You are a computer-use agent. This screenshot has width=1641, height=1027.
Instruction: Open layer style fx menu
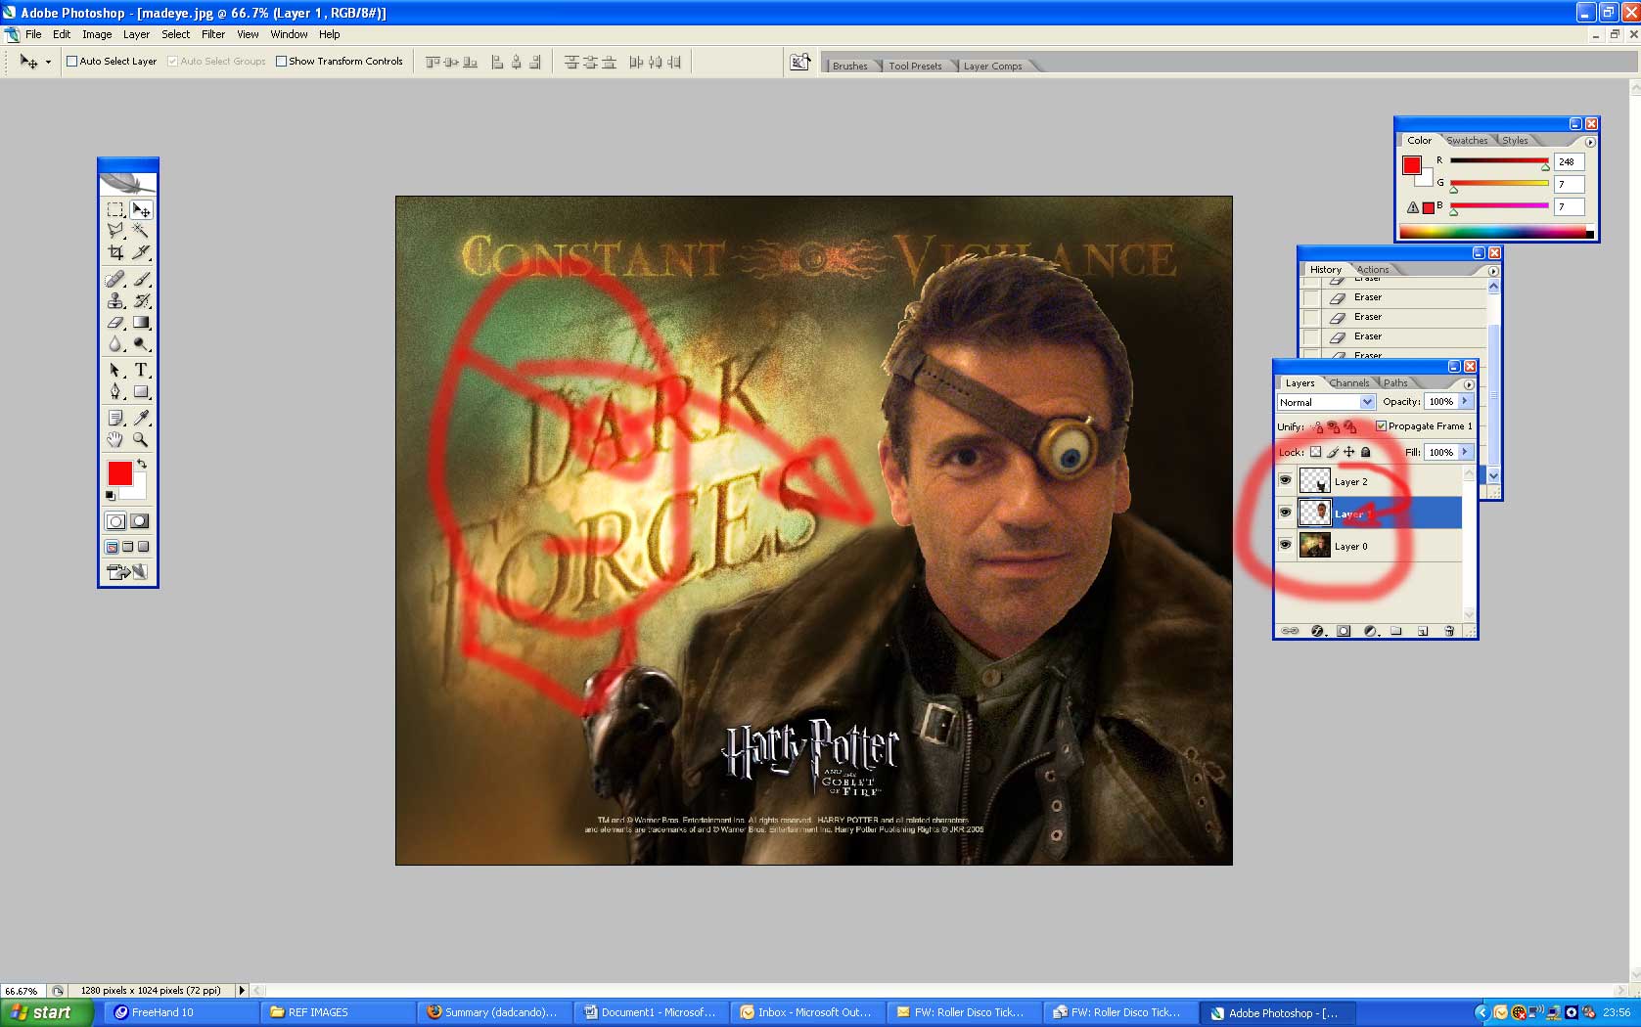point(1317,631)
